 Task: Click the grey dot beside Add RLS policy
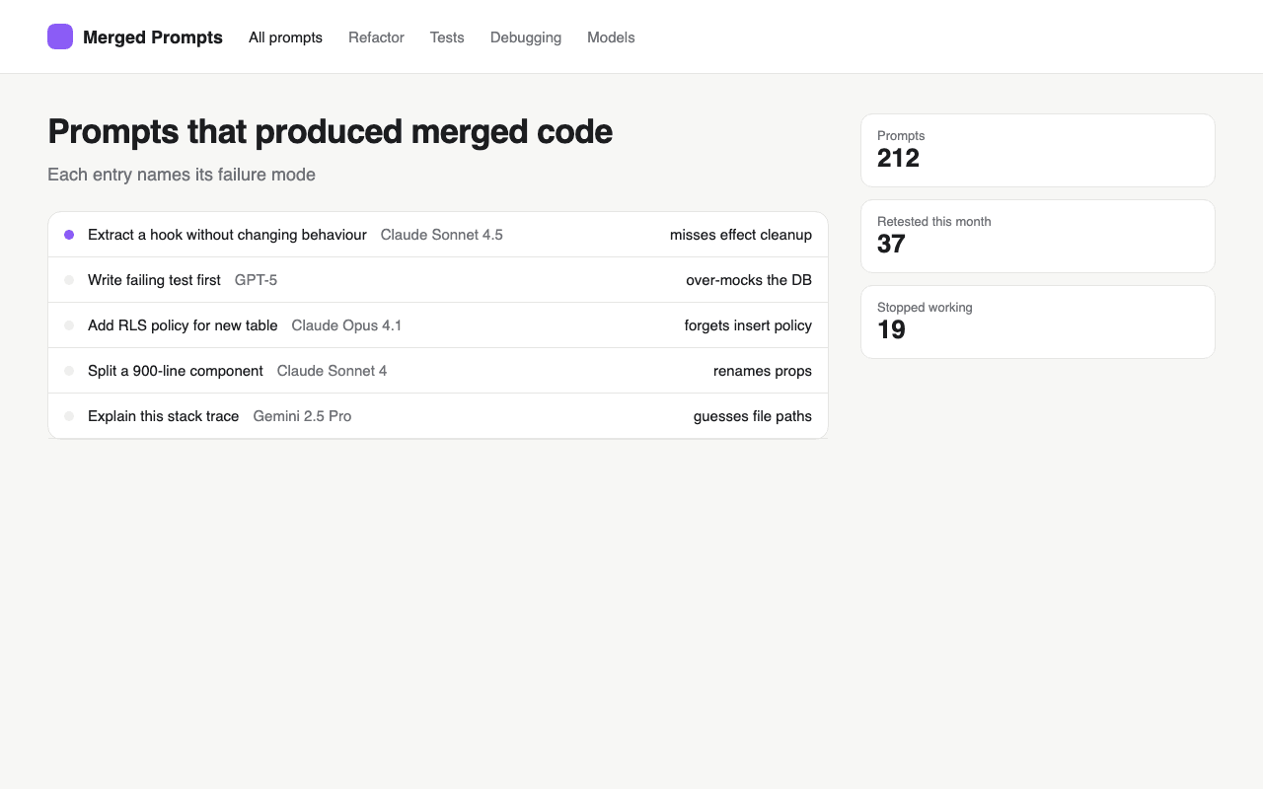tap(69, 325)
